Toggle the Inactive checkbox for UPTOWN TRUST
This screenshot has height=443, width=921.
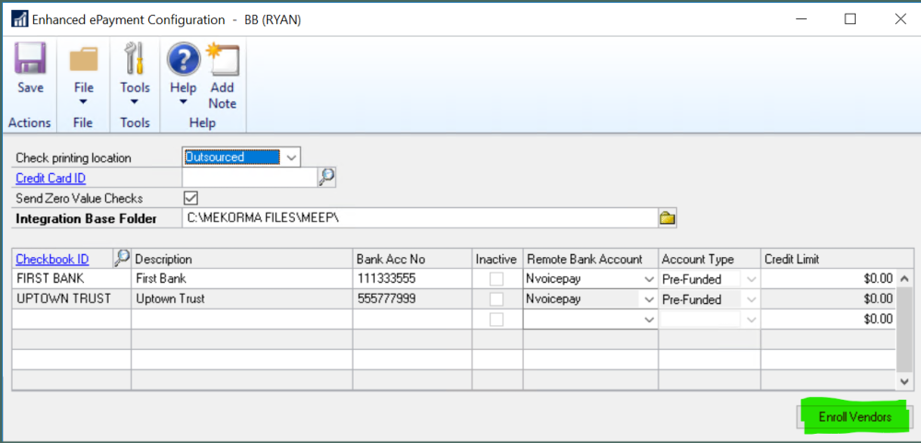click(496, 299)
